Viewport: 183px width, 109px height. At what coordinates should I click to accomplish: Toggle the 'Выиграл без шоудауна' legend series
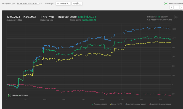click(x=160, y=104)
